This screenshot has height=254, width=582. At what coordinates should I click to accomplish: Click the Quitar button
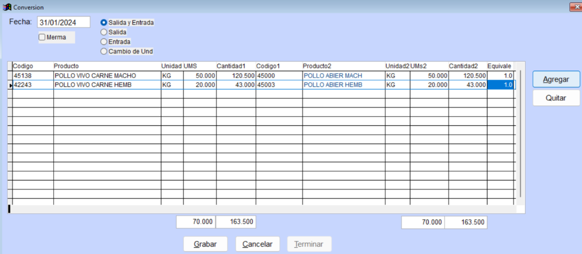[556, 98]
